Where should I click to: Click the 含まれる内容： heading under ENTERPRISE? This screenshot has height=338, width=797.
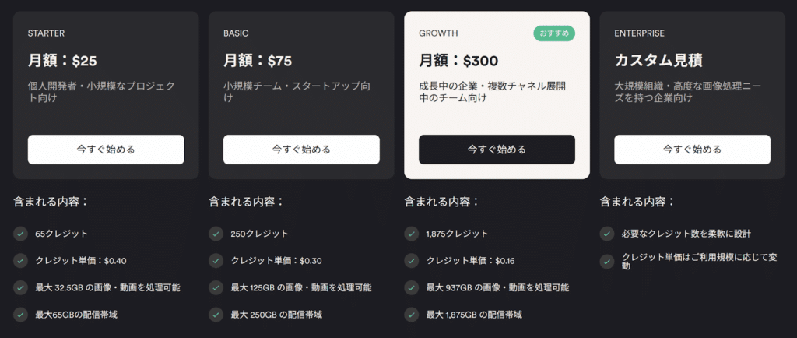(637, 202)
